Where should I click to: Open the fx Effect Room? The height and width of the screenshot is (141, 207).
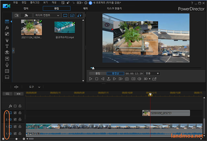[7, 28]
